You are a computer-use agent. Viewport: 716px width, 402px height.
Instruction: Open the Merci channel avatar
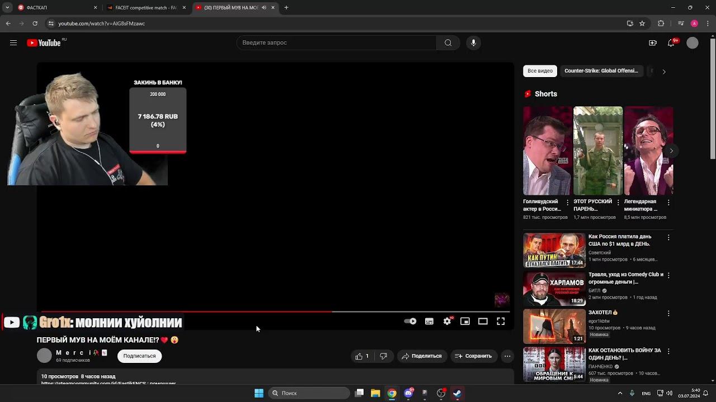point(44,356)
